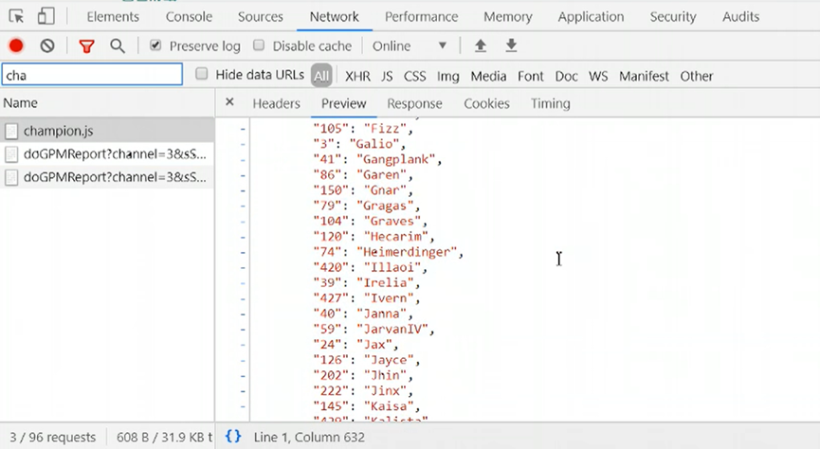Click the import HAR upload arrow
Viewport: 820px width, 449px height.
481,45
